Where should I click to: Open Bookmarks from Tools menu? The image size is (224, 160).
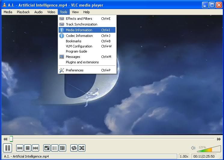(87, 41)
